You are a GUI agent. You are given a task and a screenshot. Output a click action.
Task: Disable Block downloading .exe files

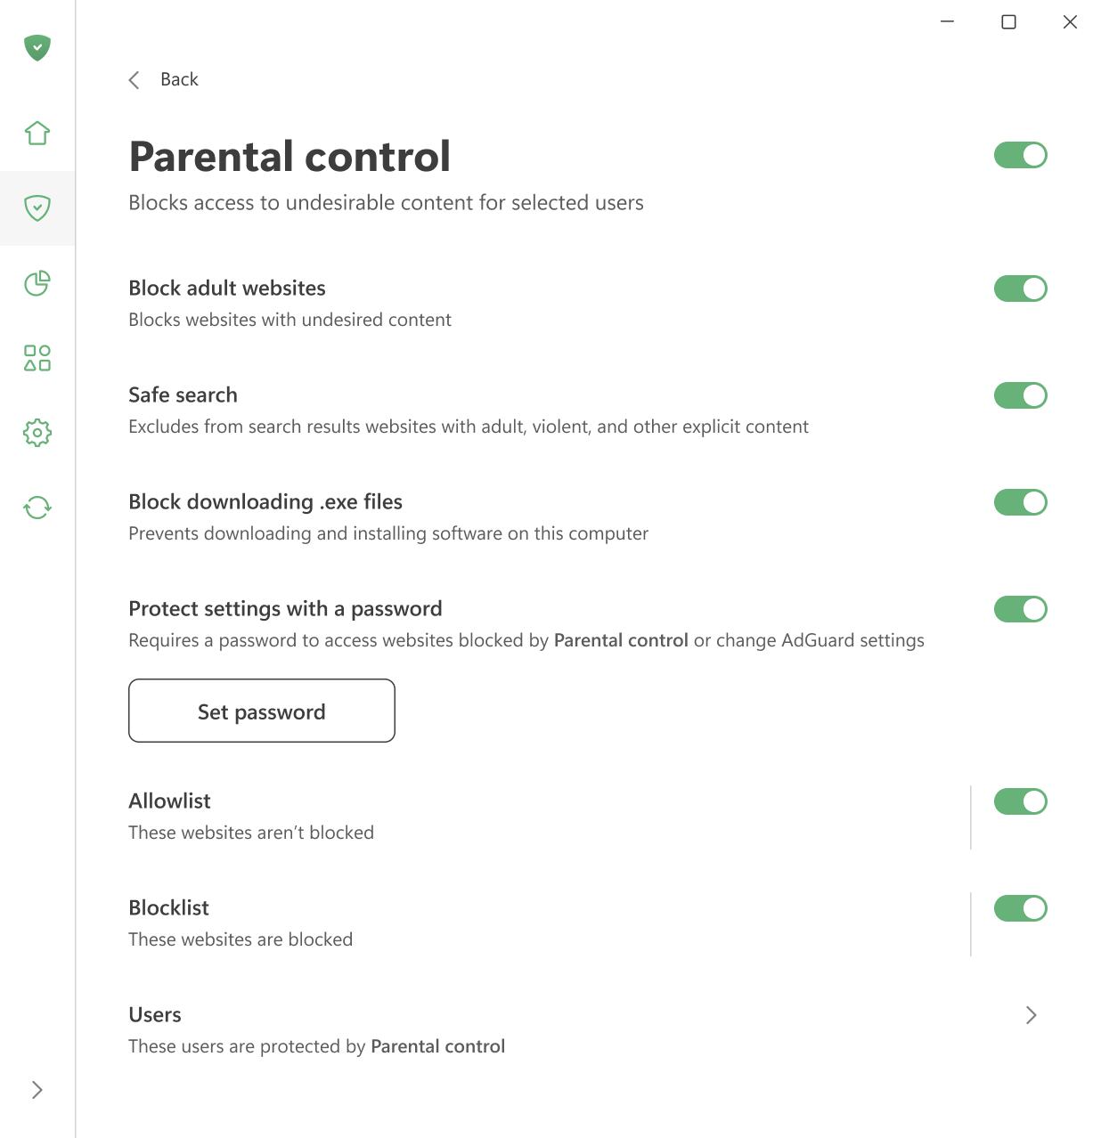click(x=1021, y=502)
